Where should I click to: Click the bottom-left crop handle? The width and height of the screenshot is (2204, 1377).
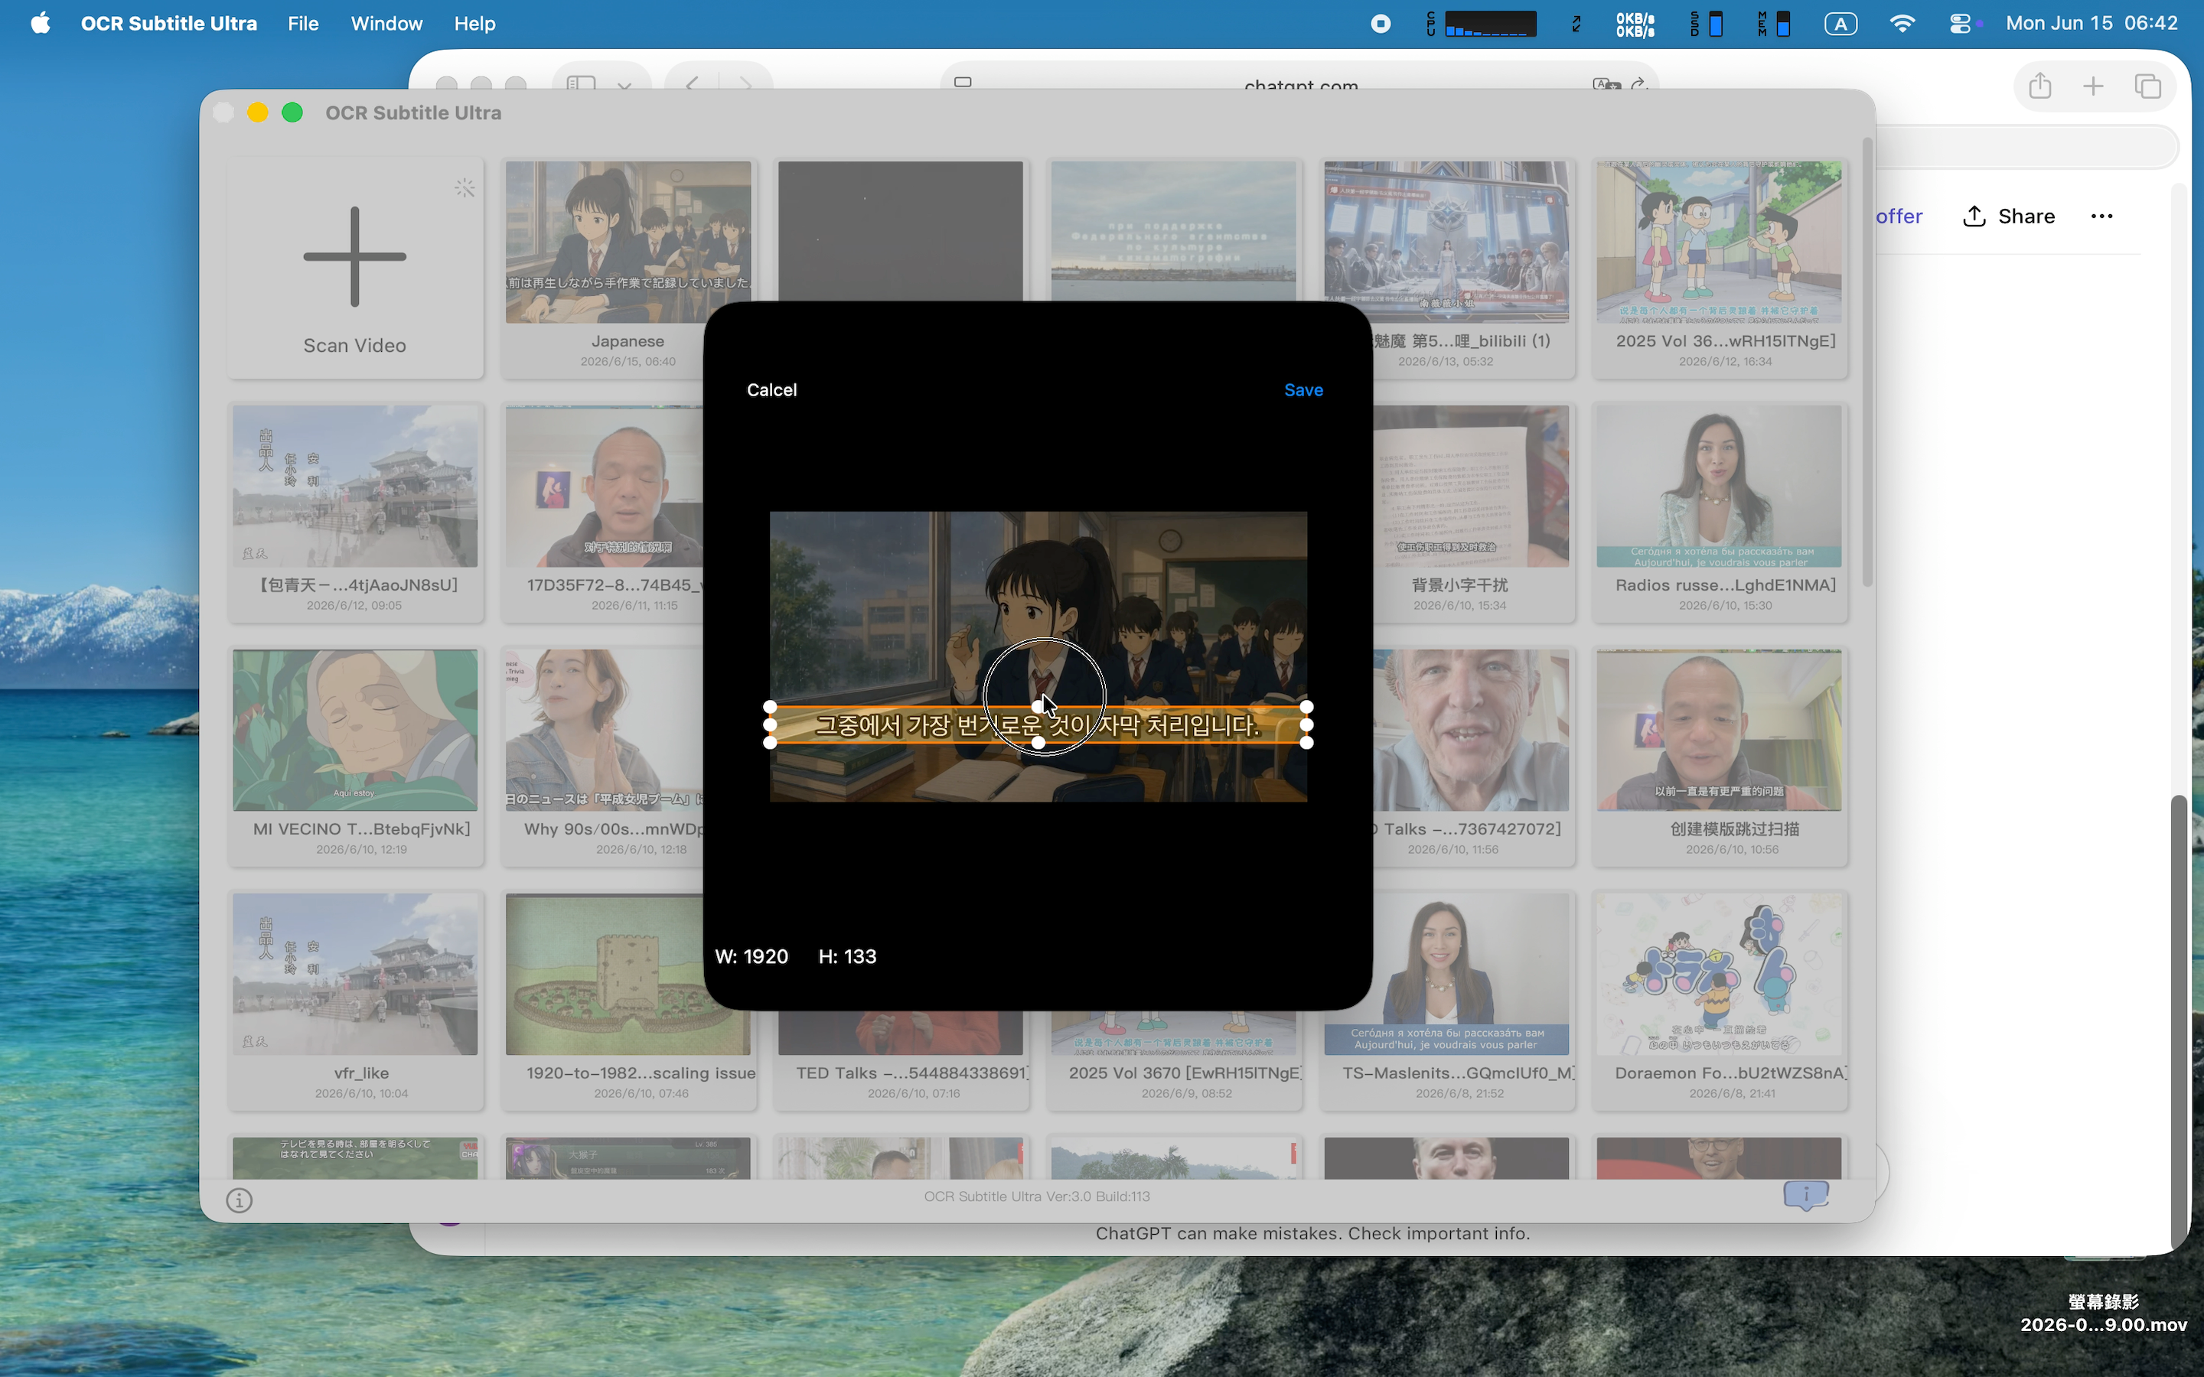click(x=770, y=742)
